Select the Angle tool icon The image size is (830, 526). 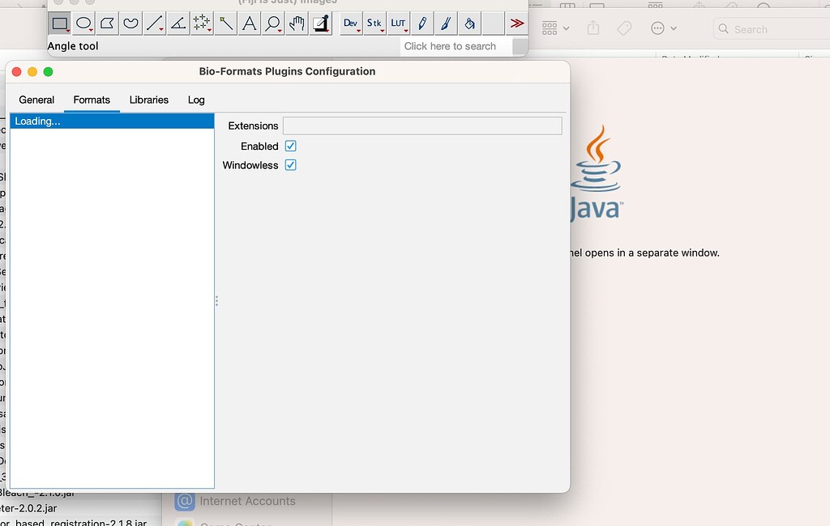178,23
